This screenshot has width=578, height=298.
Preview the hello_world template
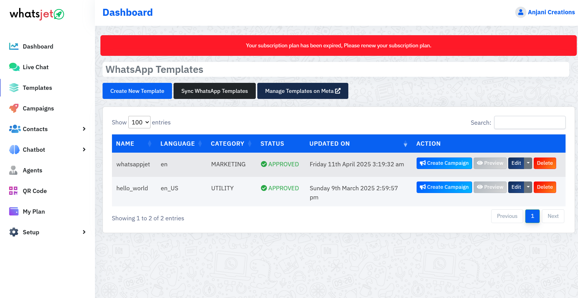(490, 187)
